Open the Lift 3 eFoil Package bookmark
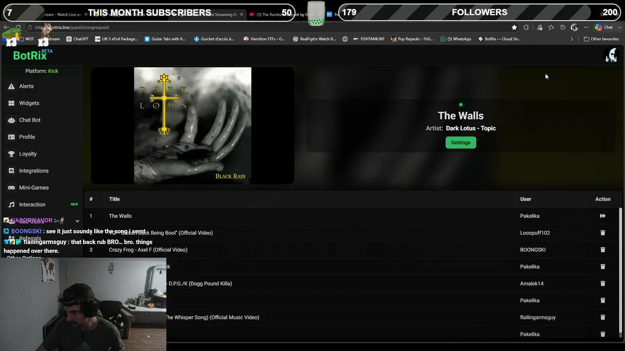The width and height of the screenshot is (625, 351). click(x=117, y=39)
